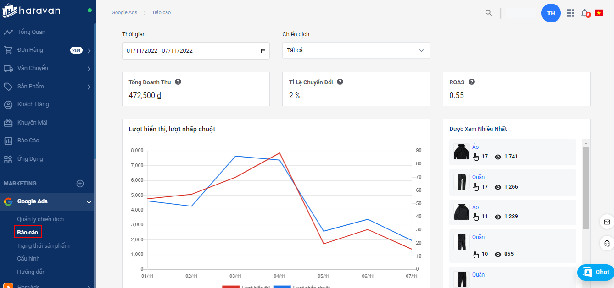Open the Chat button
Screen dimensions: 614x288
tap(596, 272)
